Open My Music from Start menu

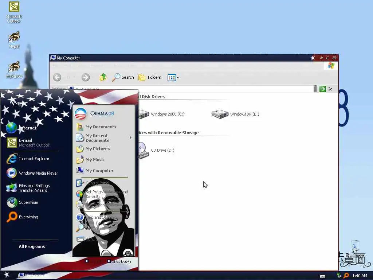(x=90, y=160)
